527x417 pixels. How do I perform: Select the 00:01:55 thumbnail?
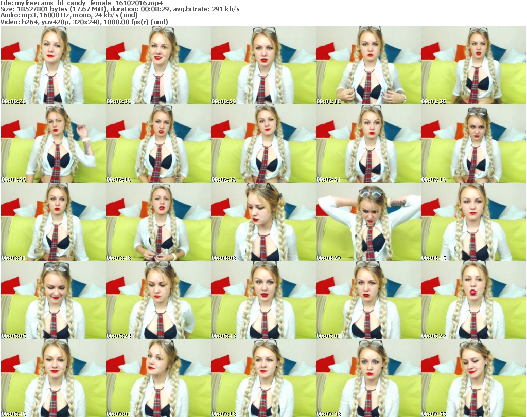pyautogui.click(x=53, y=144)
